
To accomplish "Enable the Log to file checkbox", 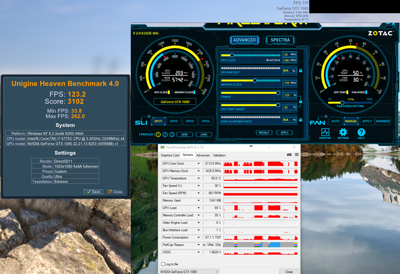I will tap(163, 264).
